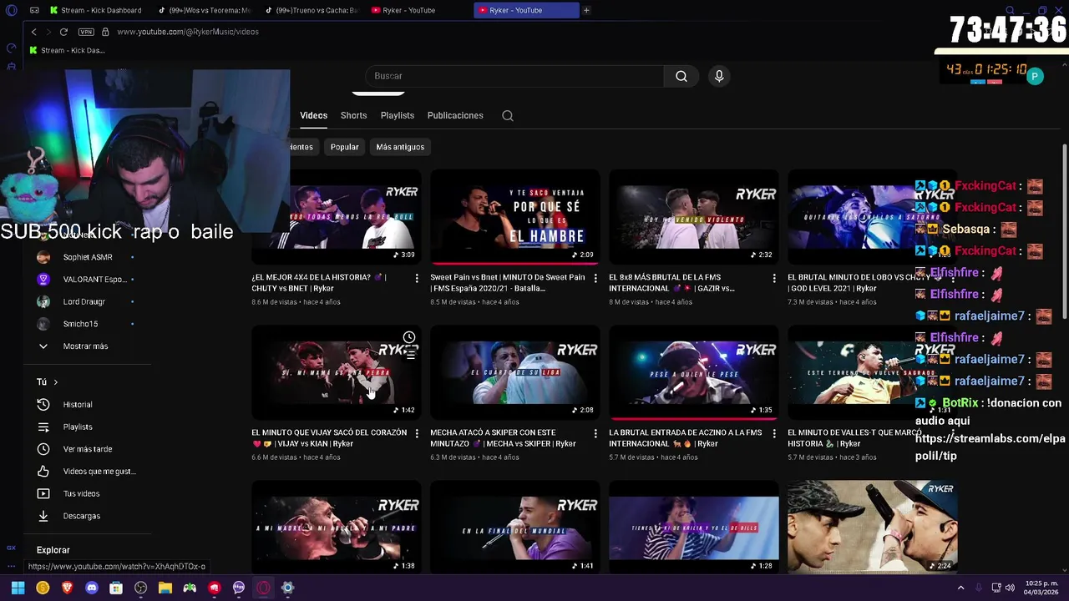
Task: Open video title EL MINUTO QUE VIJAY SACÓ
Action: click(x=329, y=438)
